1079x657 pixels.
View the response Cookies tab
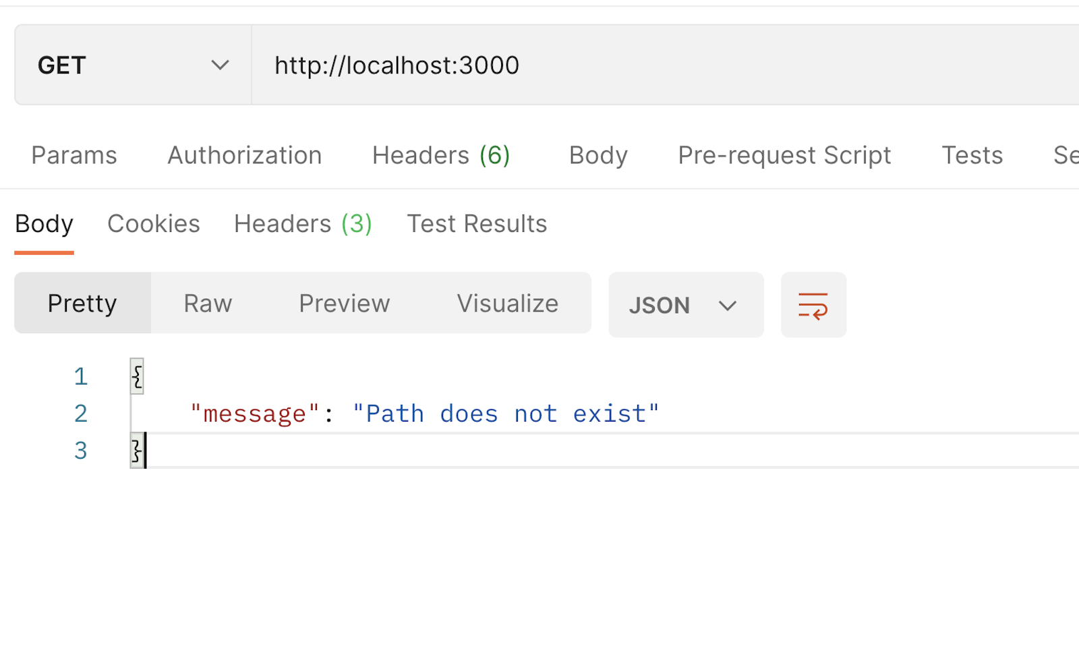point(153,223)
